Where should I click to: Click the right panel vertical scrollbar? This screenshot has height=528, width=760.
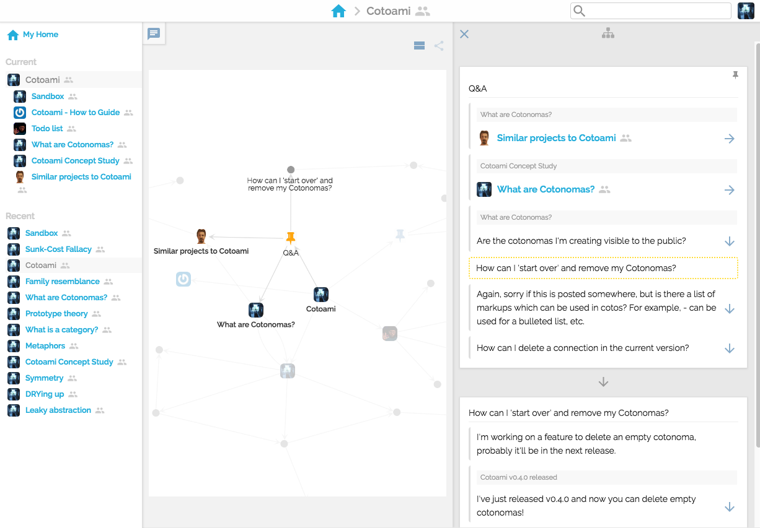tap(757, 245)
